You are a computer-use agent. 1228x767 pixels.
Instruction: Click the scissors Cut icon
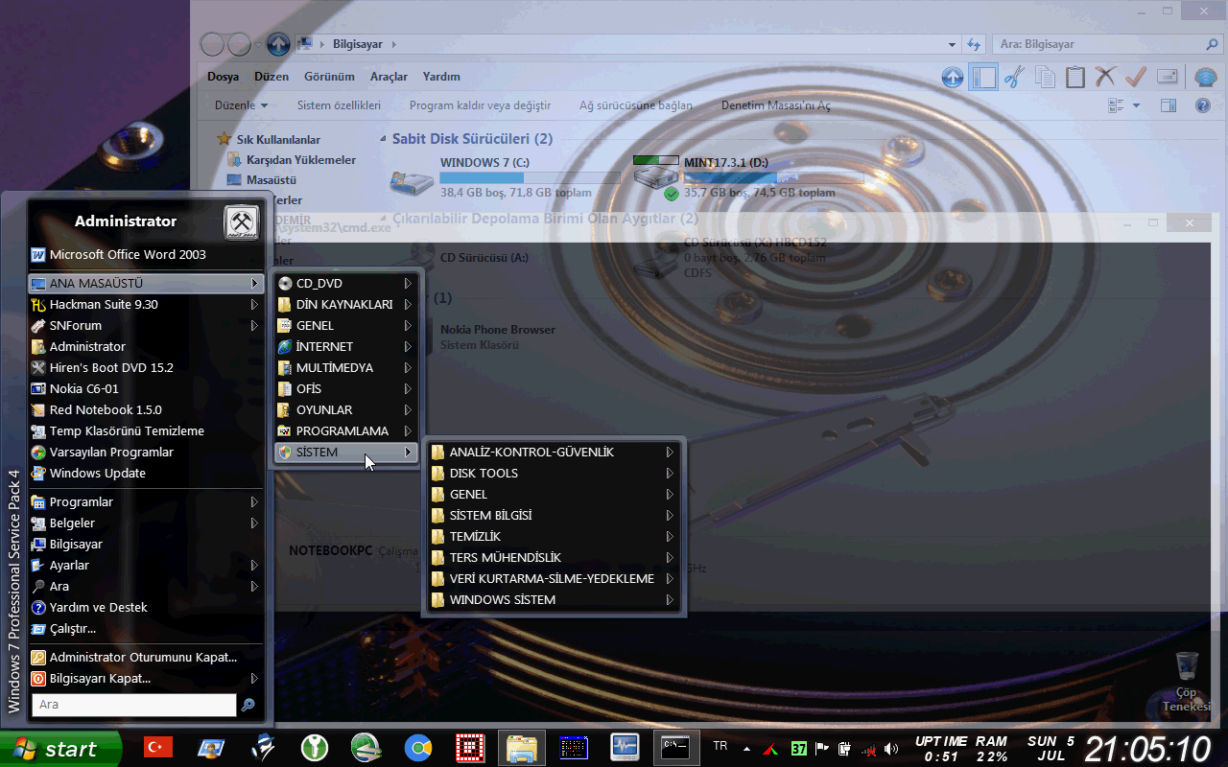[x=1014, y=78]
